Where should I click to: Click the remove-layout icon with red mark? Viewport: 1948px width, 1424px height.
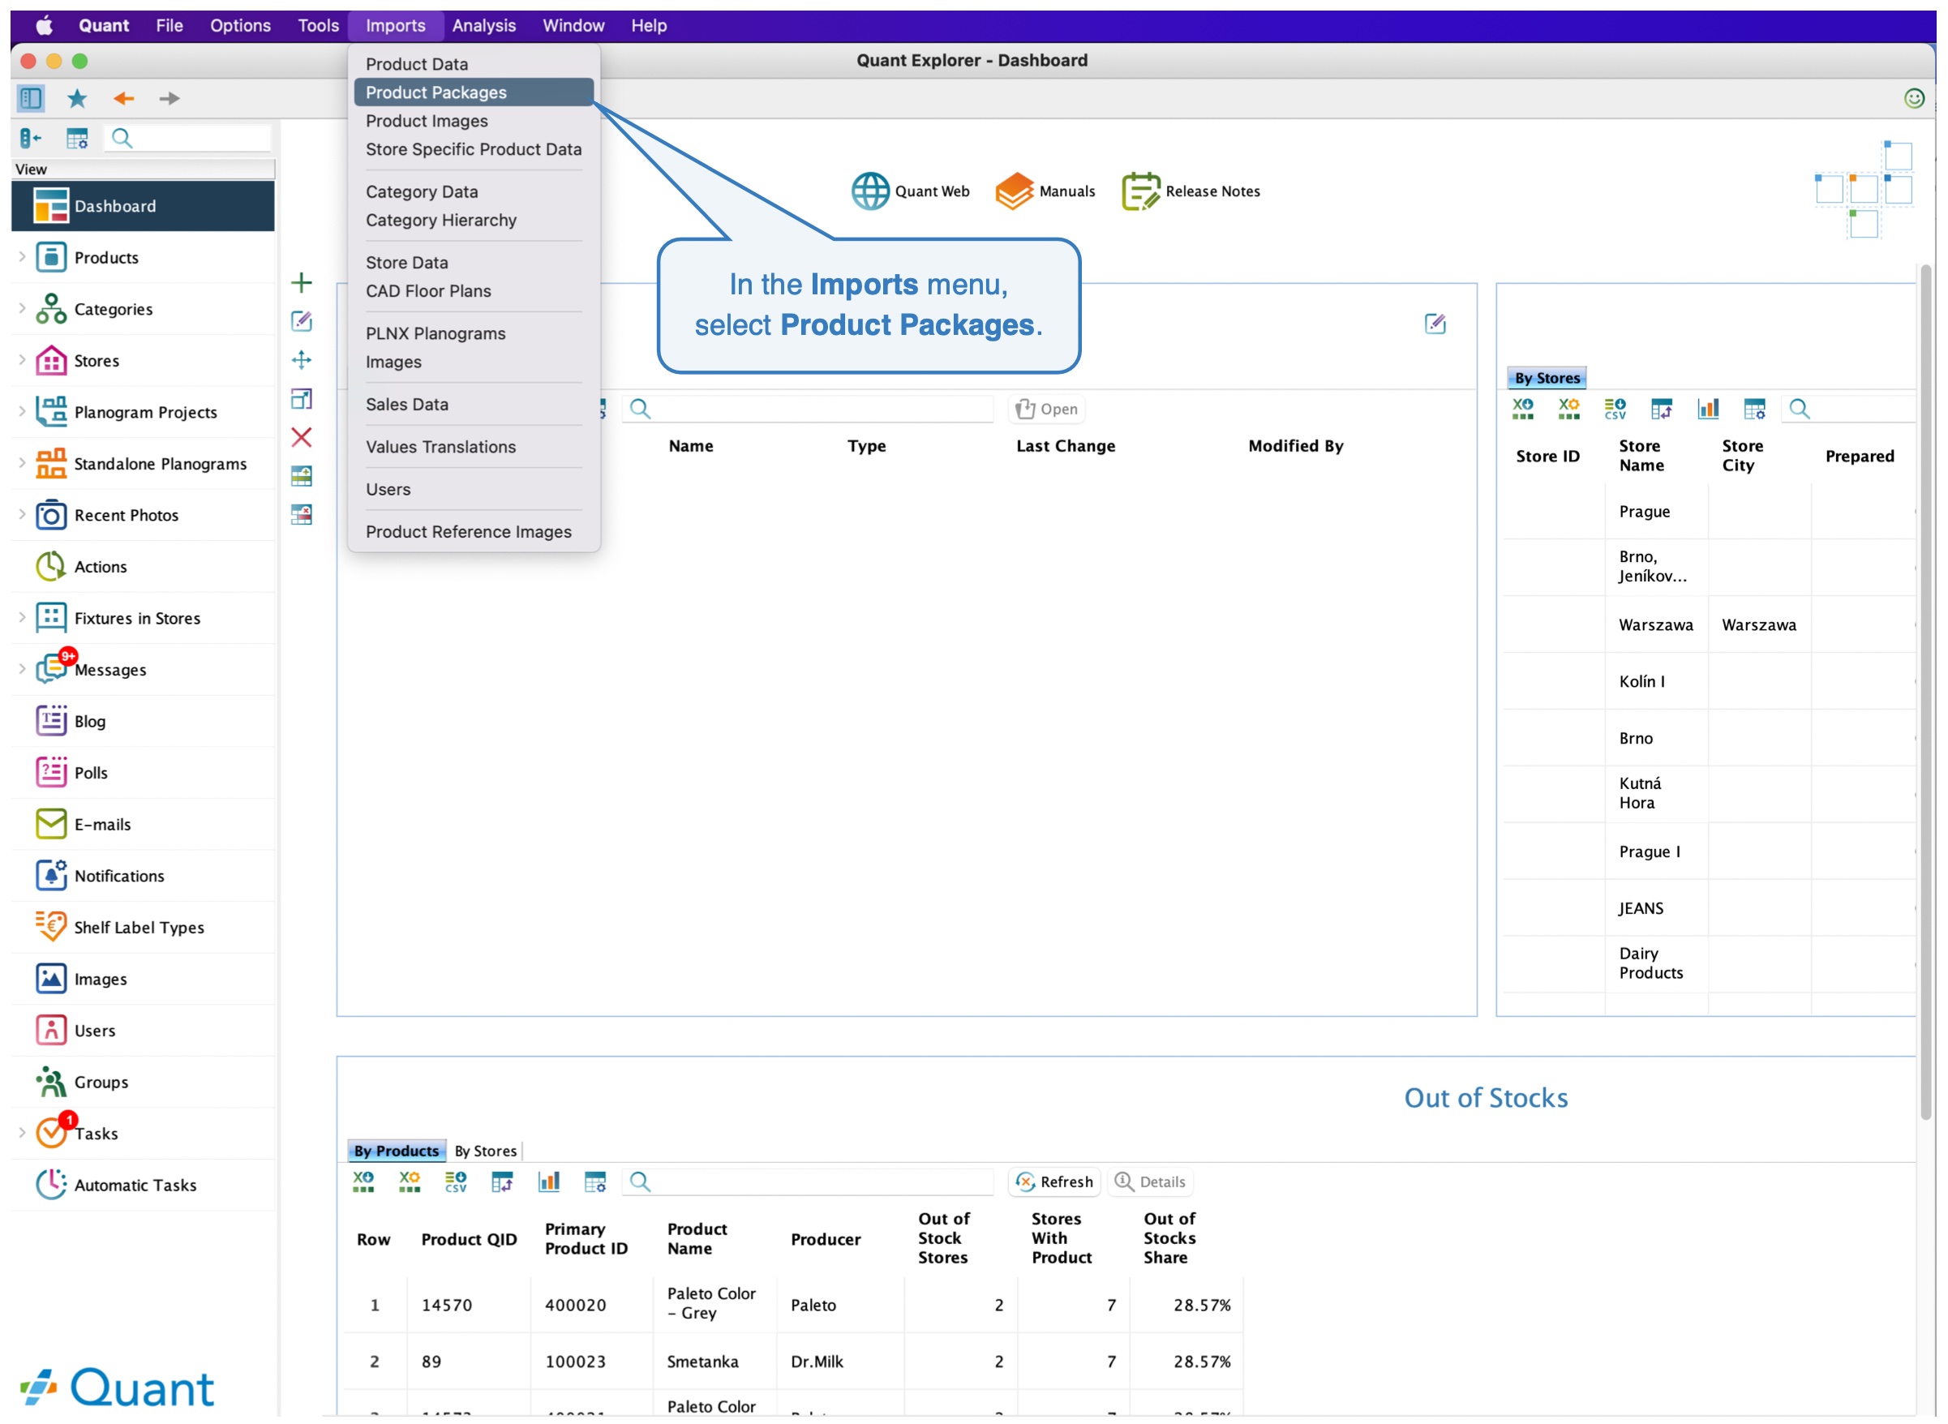pyautogui.click(x=302, y=515)
